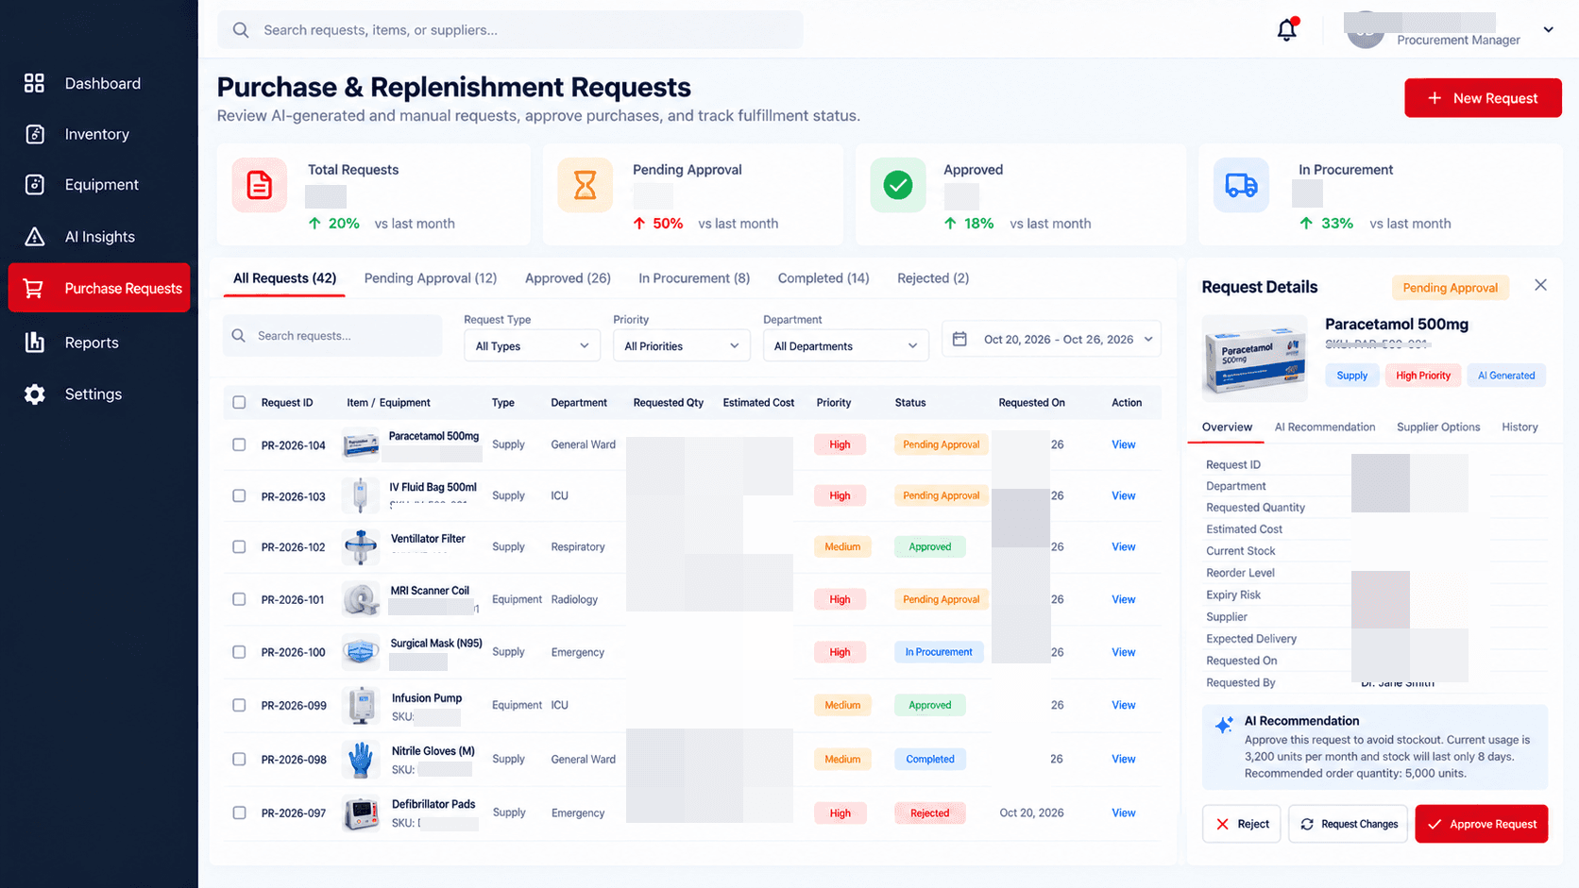Open AI Insights warning-triangle icon

35,236
